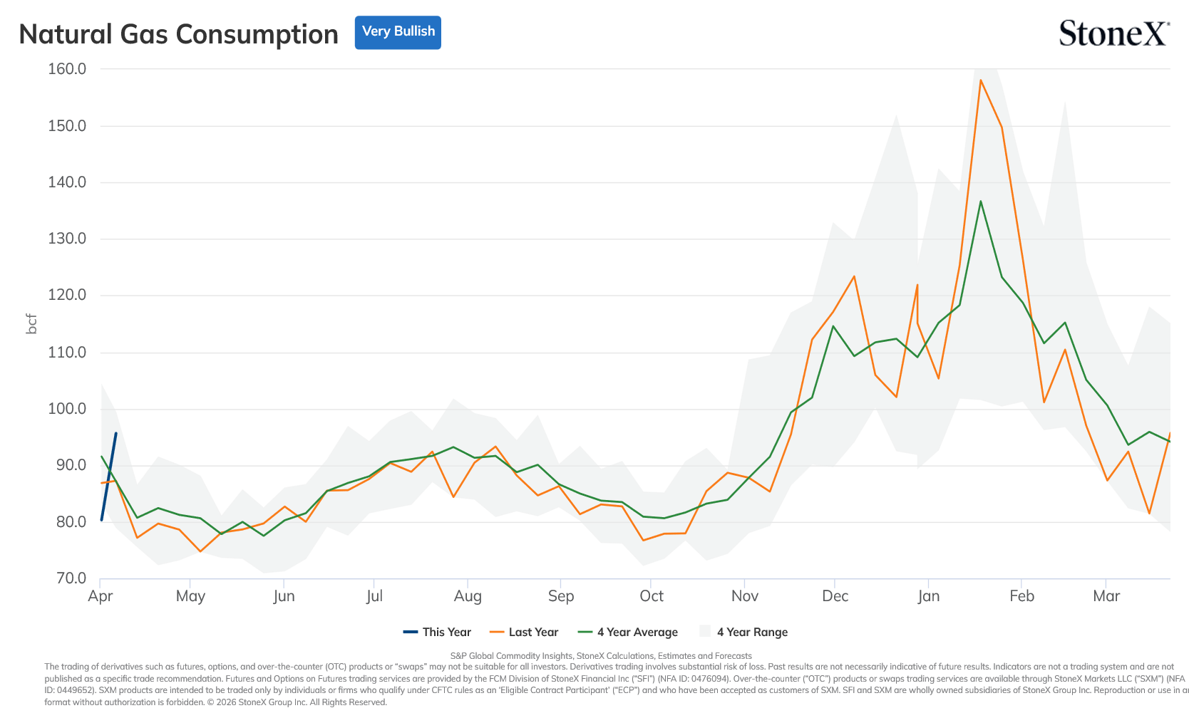Toggle the This Year legend series
This screenshot has width=1189, height=713.
tap(437, 632)
